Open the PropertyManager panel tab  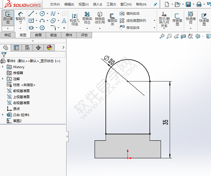click(x=16, y=48)
